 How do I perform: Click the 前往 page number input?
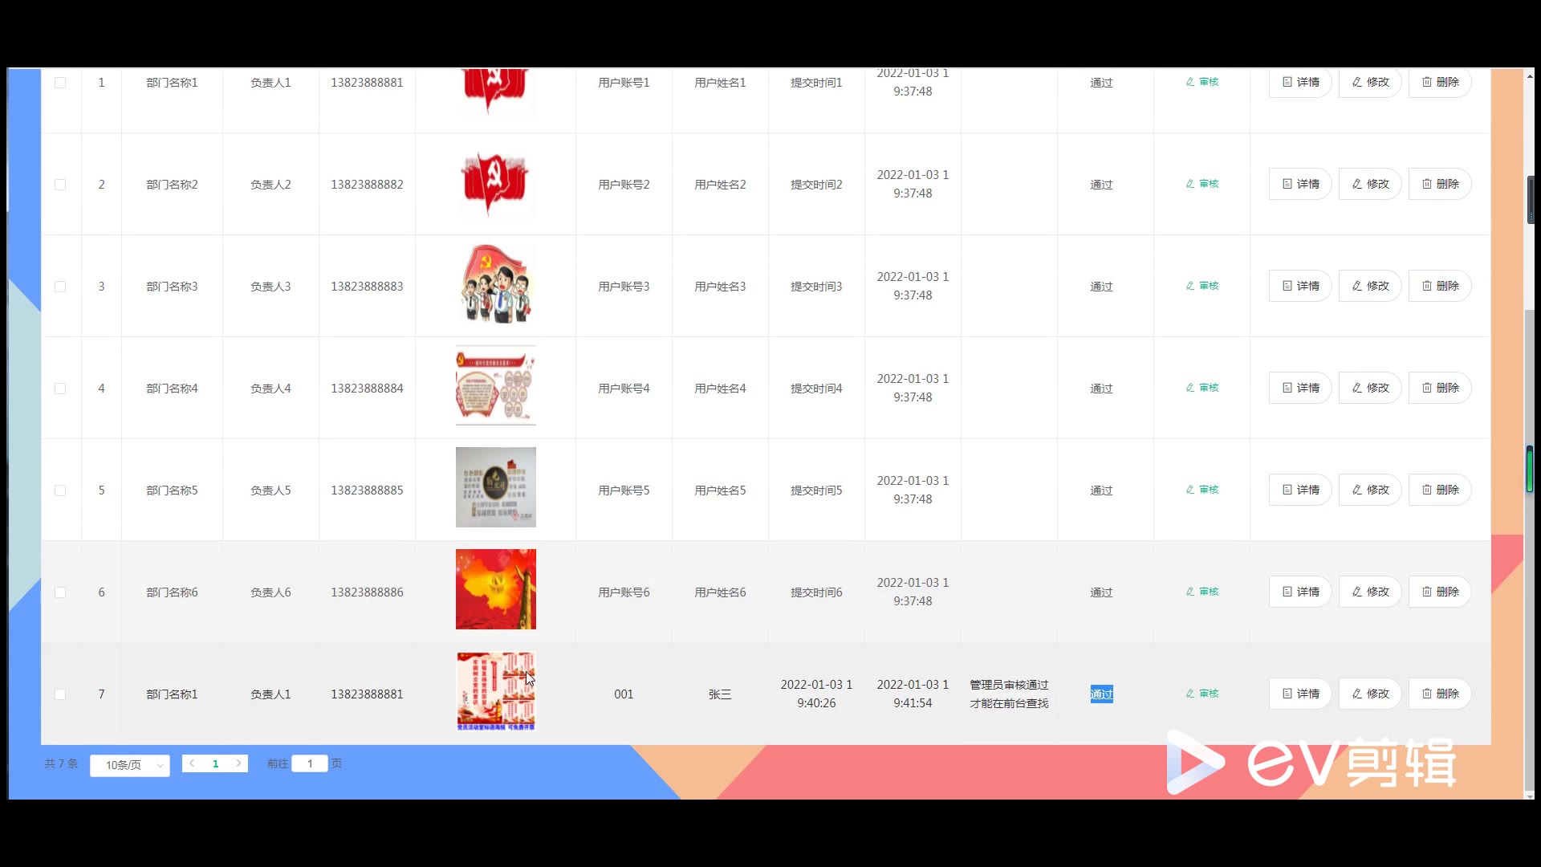(310, 763)
